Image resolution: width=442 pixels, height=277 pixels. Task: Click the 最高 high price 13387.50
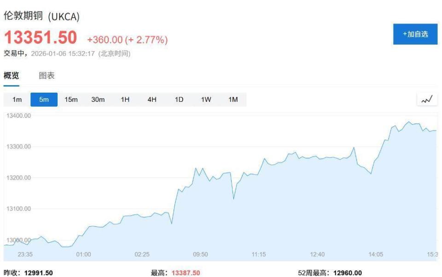(x=185, y=272)
